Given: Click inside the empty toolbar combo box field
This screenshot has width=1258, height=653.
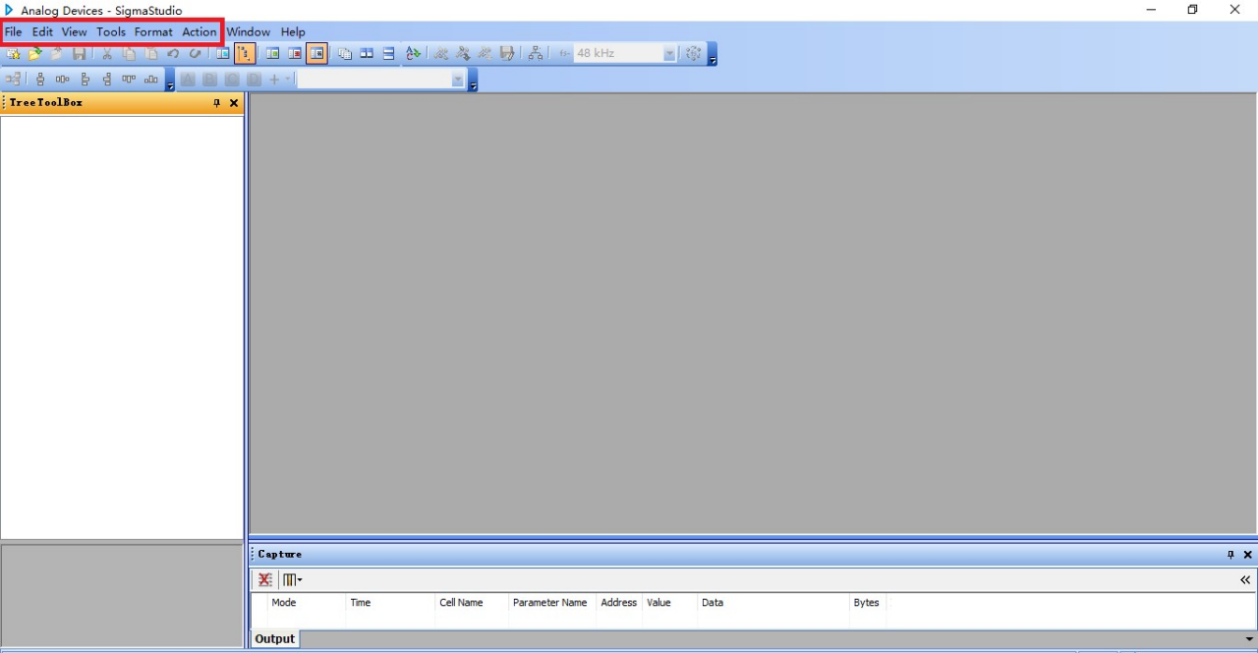Looking at the screenshot, I should click(x=373, y=80).
